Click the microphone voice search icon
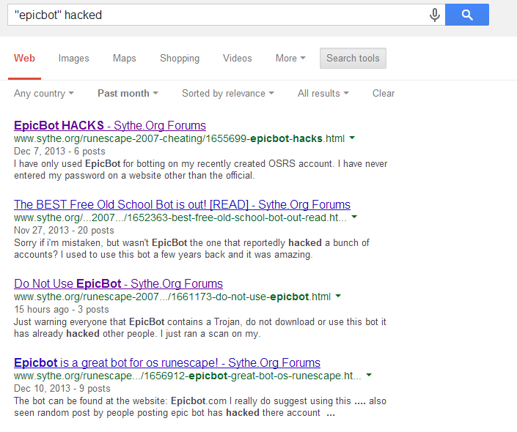Image resolution: width=517 pixels, height=432 pixels. tap(435, 15)
